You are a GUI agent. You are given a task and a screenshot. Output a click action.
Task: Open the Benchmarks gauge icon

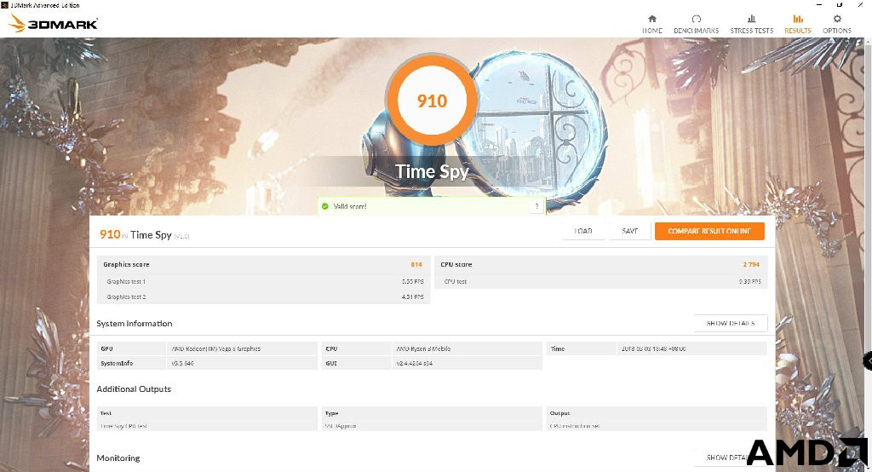(x=697, y=19)
